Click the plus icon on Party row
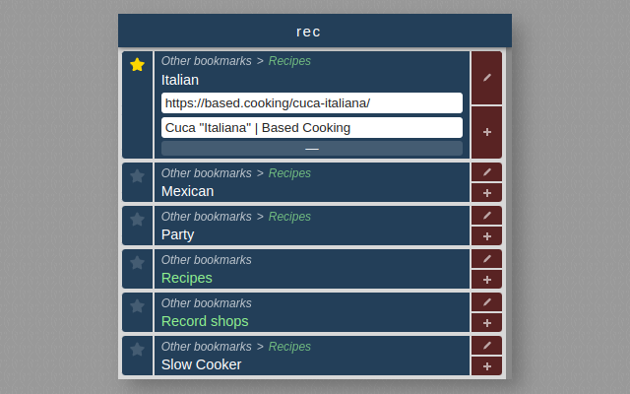The width and height of the screenshot is (630, 394). coord(486,236)
